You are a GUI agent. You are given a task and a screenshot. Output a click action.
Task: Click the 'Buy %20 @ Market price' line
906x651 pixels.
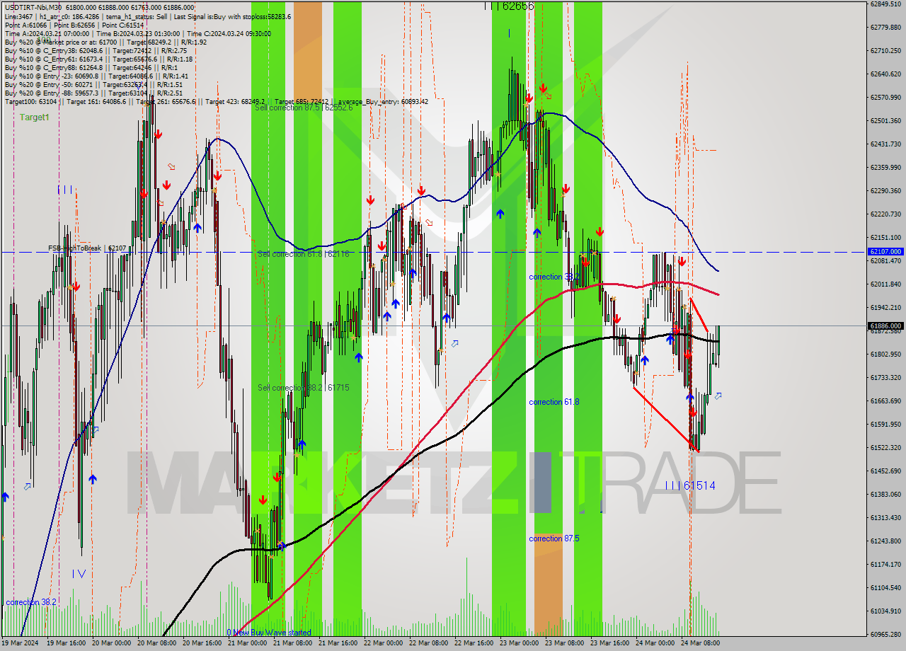tap(106, 42)
